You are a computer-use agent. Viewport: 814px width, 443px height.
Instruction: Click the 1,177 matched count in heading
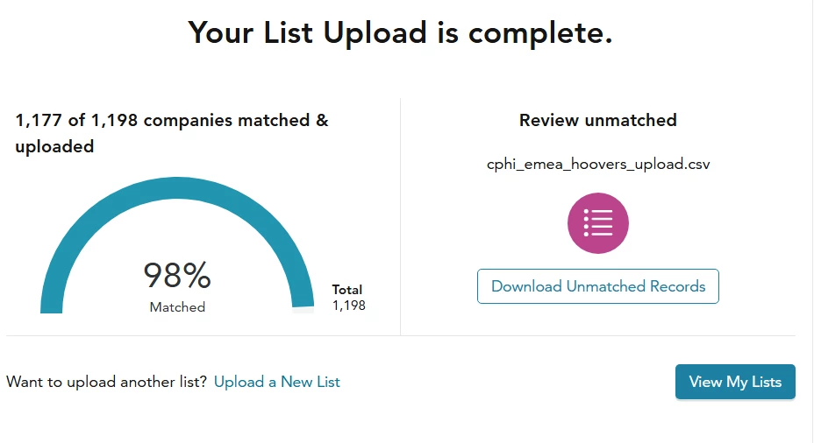pos(39,121)
